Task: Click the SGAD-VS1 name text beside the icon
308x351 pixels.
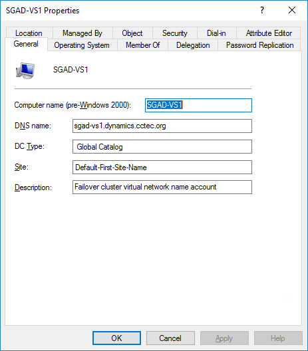Action: (71, 70)
